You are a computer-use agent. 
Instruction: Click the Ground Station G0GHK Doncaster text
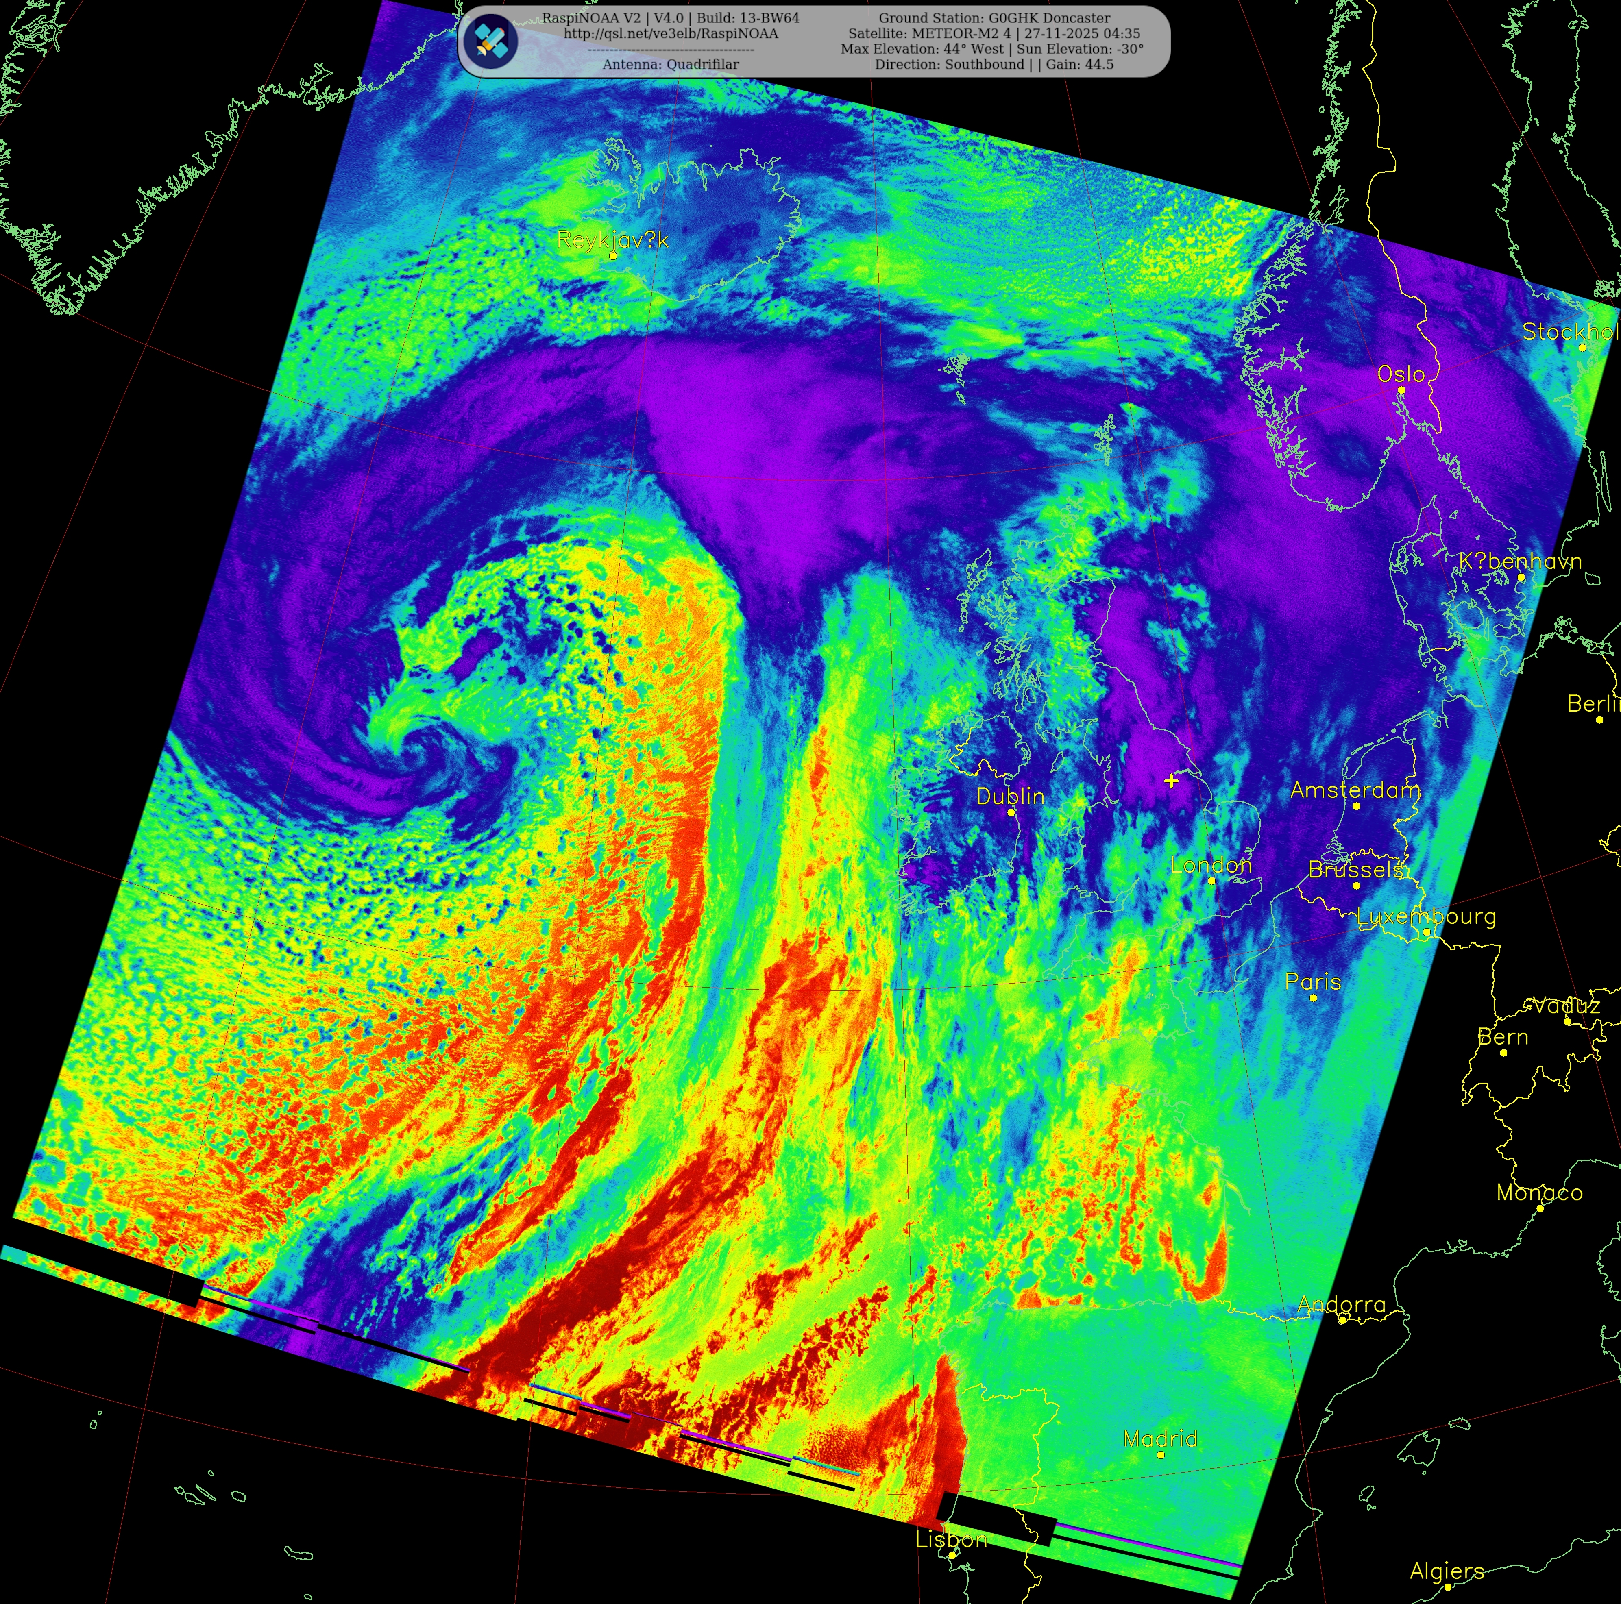tap(994, 17)
